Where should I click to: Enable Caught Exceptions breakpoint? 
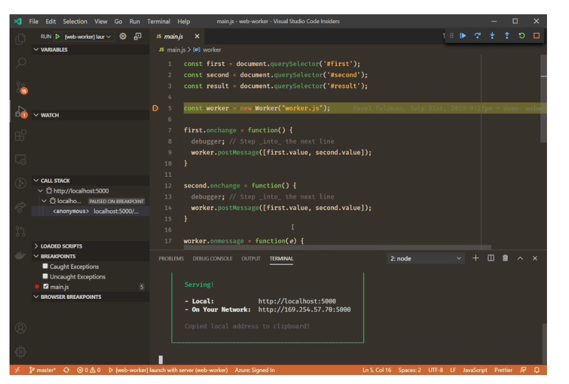(45, 266)
